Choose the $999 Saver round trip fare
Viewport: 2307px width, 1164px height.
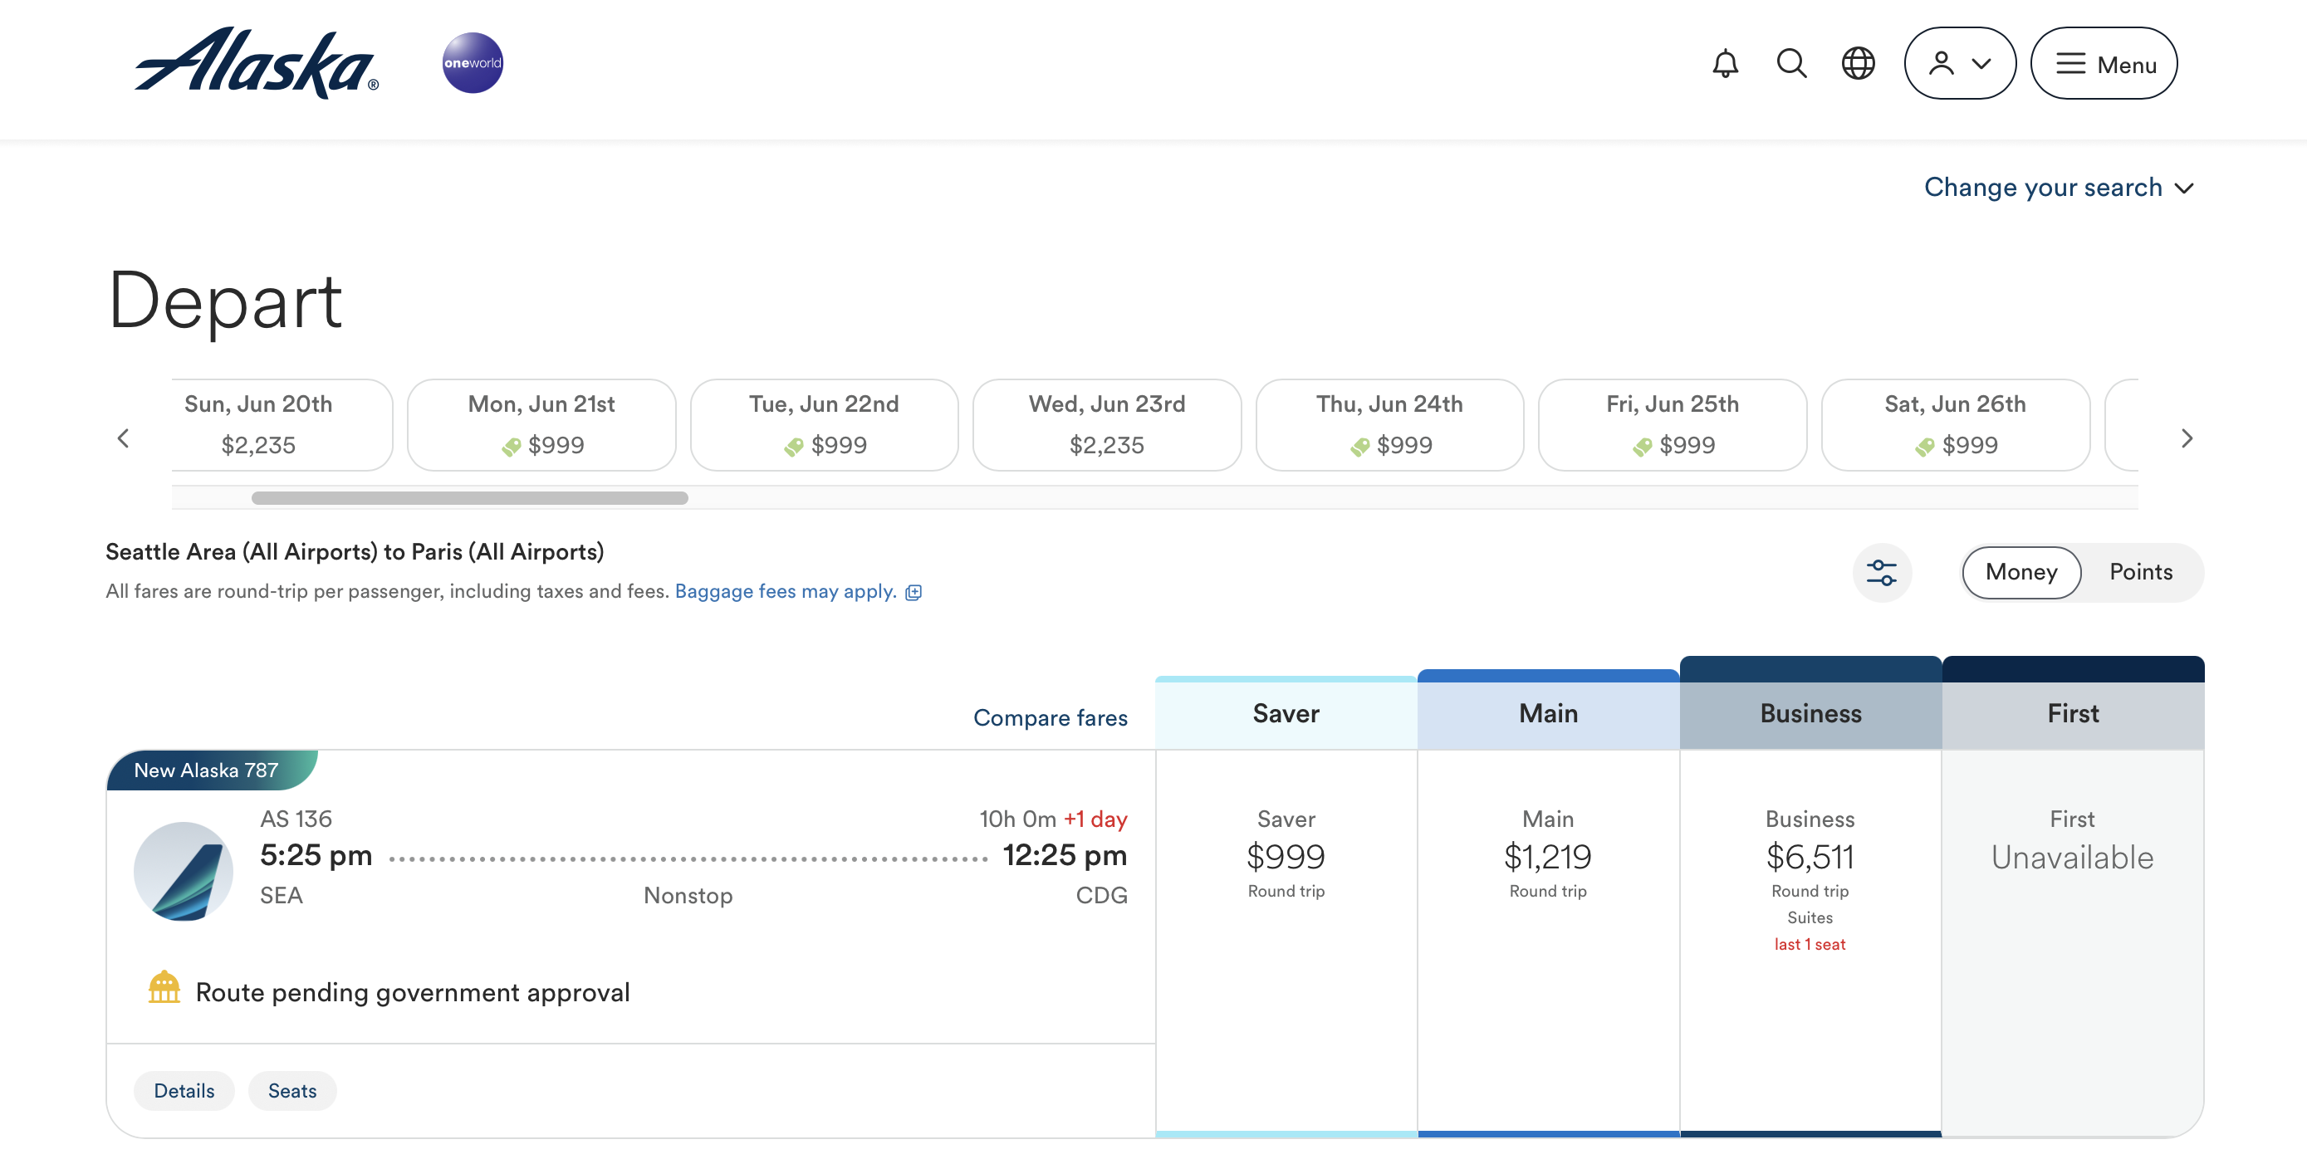tap(1286, 943)
